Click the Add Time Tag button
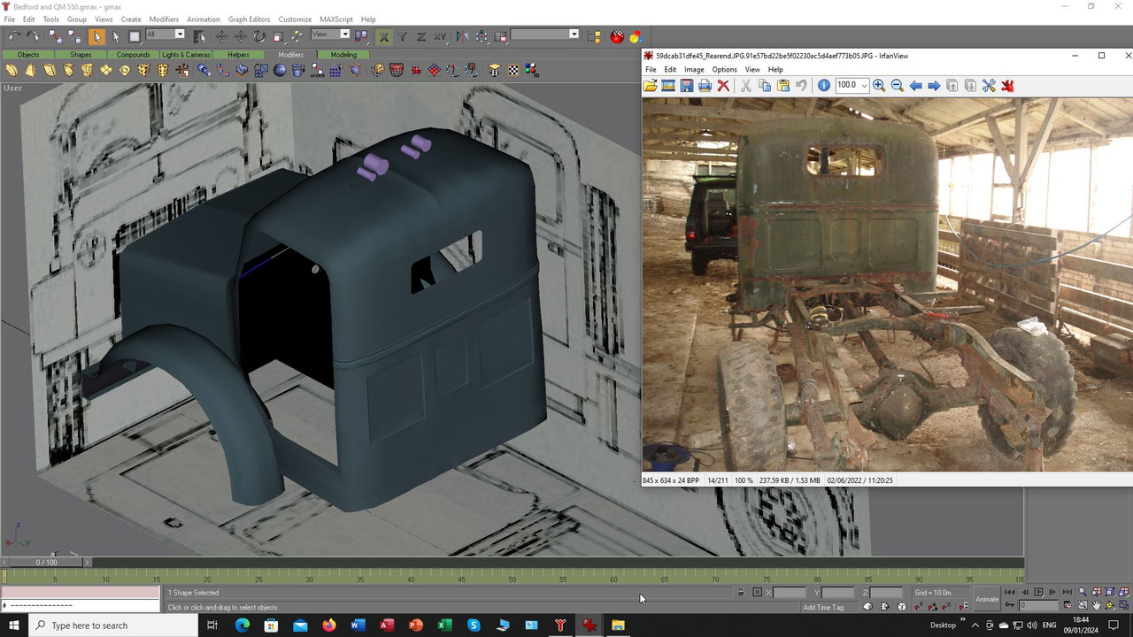This screenshot has width=1133, height=637. [823, 607]
